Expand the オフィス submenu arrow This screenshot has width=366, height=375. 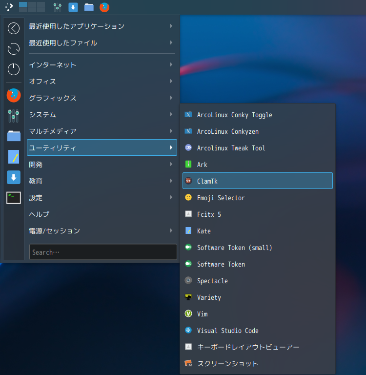(171, 81)
